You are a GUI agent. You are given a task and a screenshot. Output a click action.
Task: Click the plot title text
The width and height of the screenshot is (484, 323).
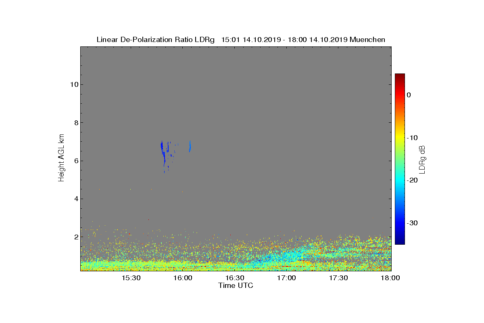click(x=241, y=40)
